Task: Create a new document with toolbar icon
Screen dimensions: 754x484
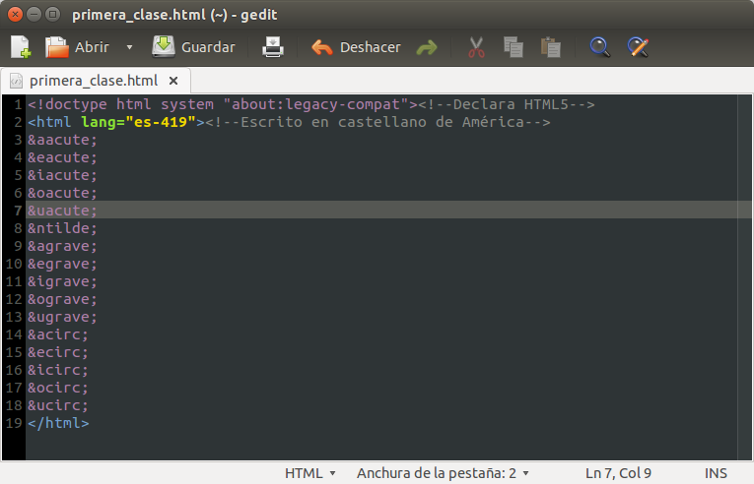Action: [21, 47]
